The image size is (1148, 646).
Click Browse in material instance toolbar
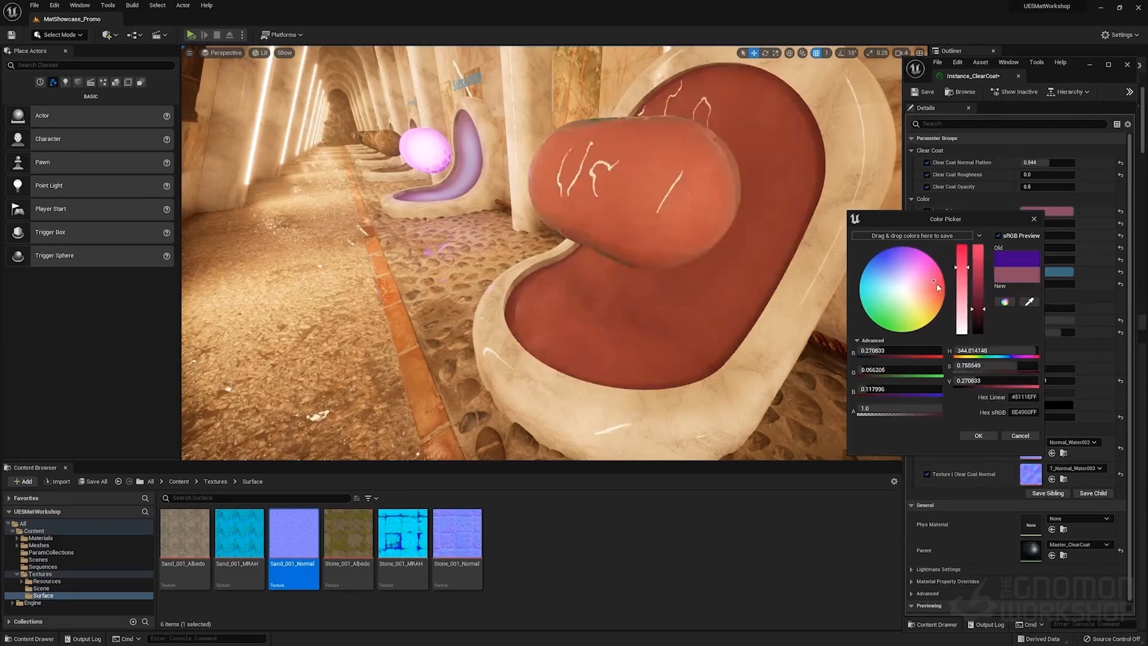960,92
